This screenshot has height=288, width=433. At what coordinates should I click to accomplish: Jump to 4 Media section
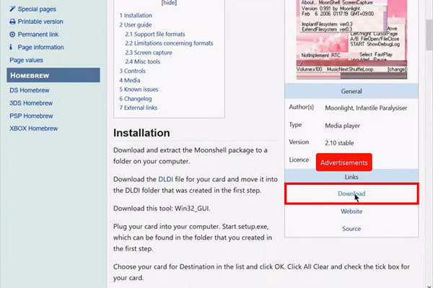click(130, 80)
